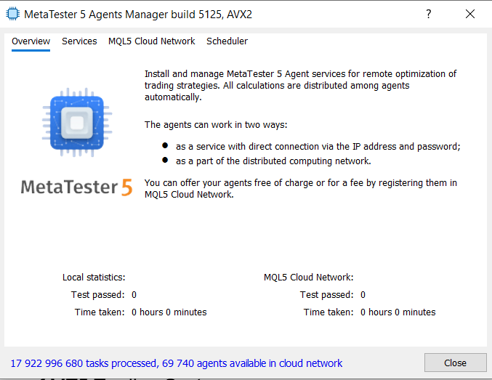Go to the MQL5 Cloud Network tab

click(152, 41)
